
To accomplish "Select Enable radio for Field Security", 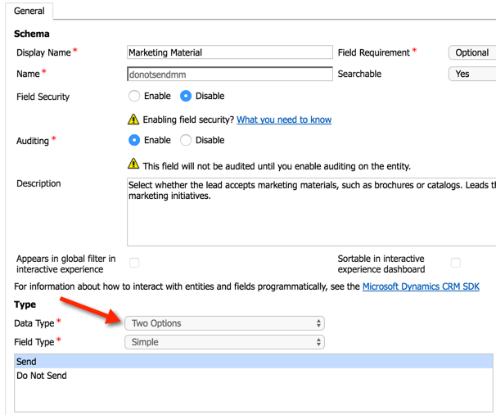I will coord(134,96).
